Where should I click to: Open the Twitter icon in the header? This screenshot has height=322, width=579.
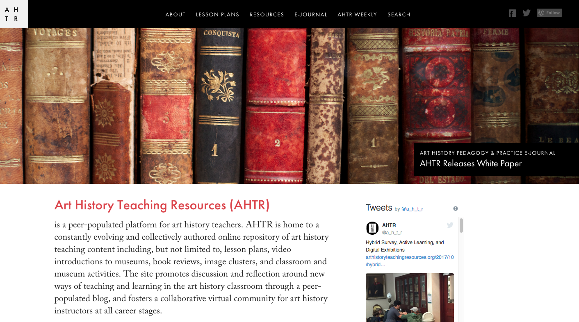[527, 13]
